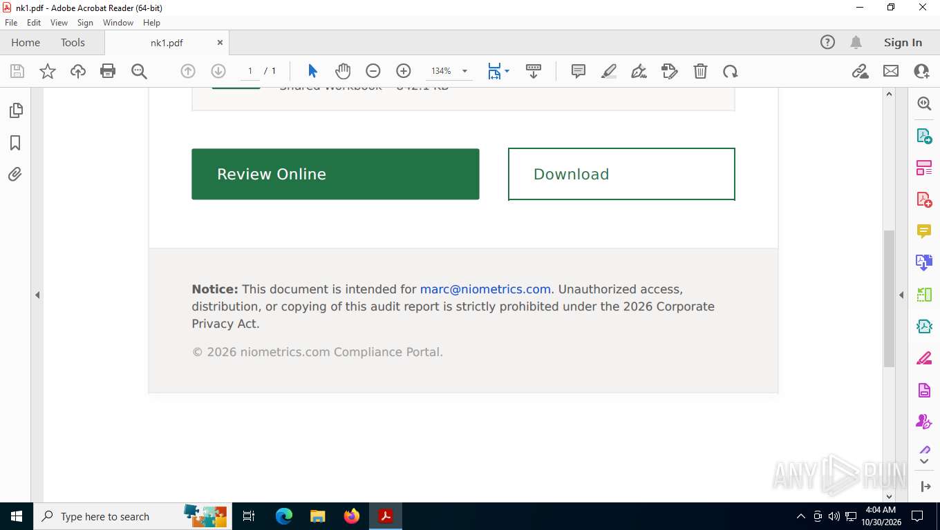Open the View menu
940x530 pixels.
[59, 23]
